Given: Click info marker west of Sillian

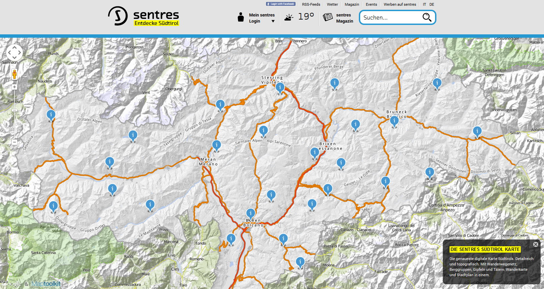Looking at the screenshot, I should point(477,132).
